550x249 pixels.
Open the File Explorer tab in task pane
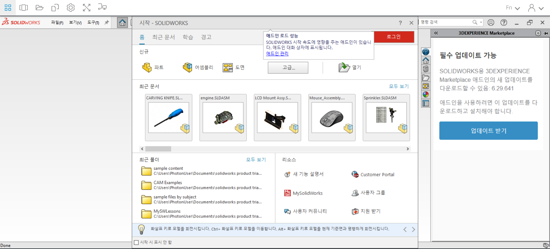[x=426, y=78]
